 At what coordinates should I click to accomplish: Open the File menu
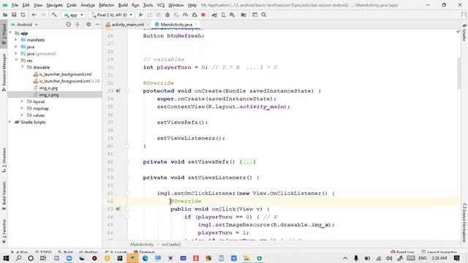15,5
